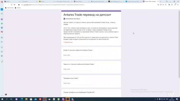Open a new tab with plus button

(161, 1)
